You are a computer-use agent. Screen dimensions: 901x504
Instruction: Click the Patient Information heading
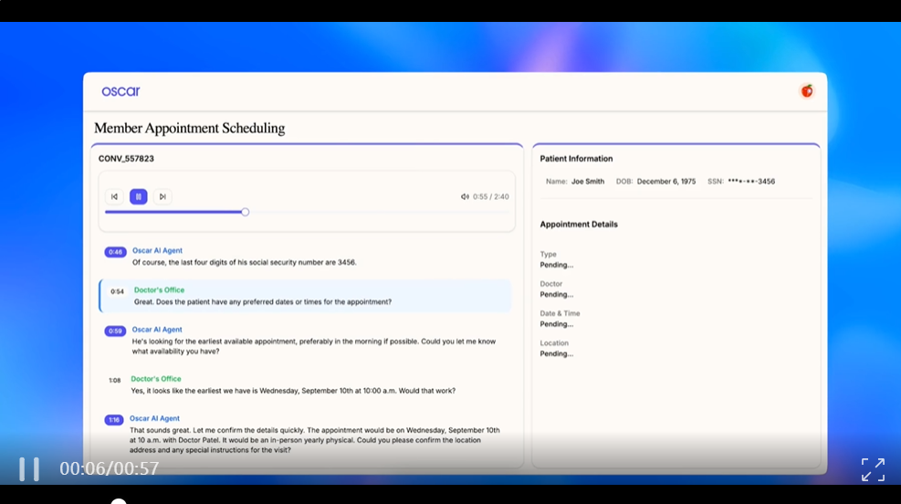tap(576, 159)
